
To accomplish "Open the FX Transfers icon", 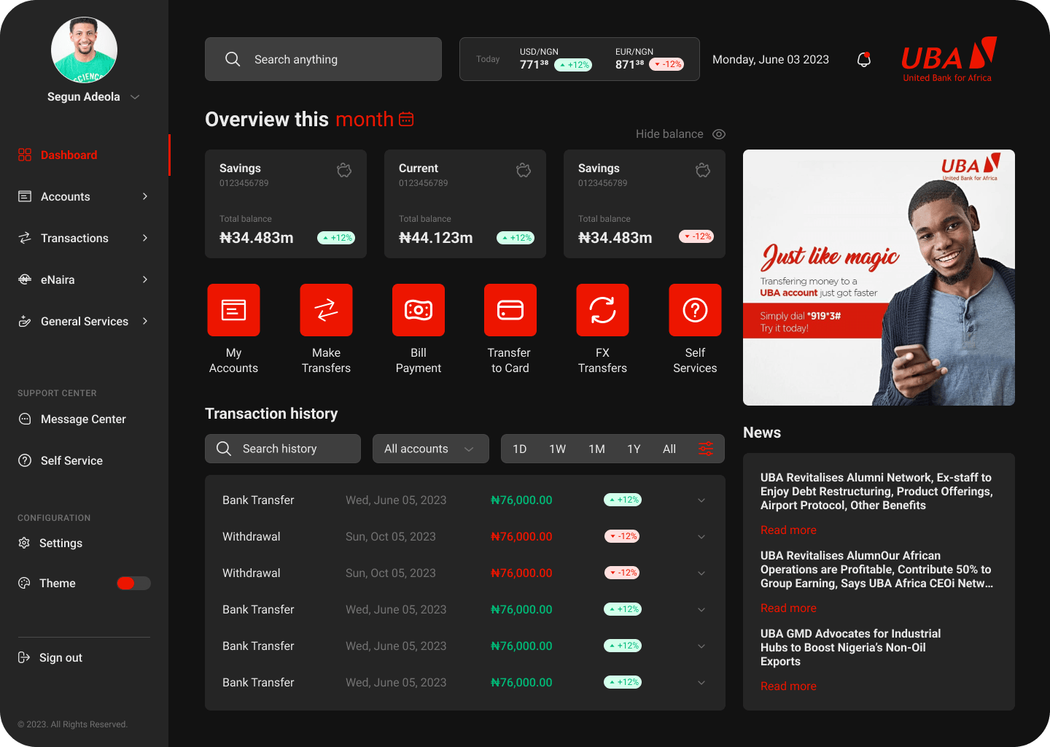I will [x=602, y=310].
